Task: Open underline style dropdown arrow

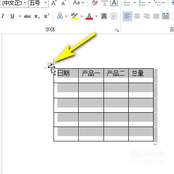Action: point(20,16)
